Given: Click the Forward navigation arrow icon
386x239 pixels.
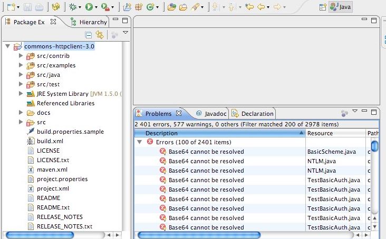Looking at the screenshot, I should 277,7.
